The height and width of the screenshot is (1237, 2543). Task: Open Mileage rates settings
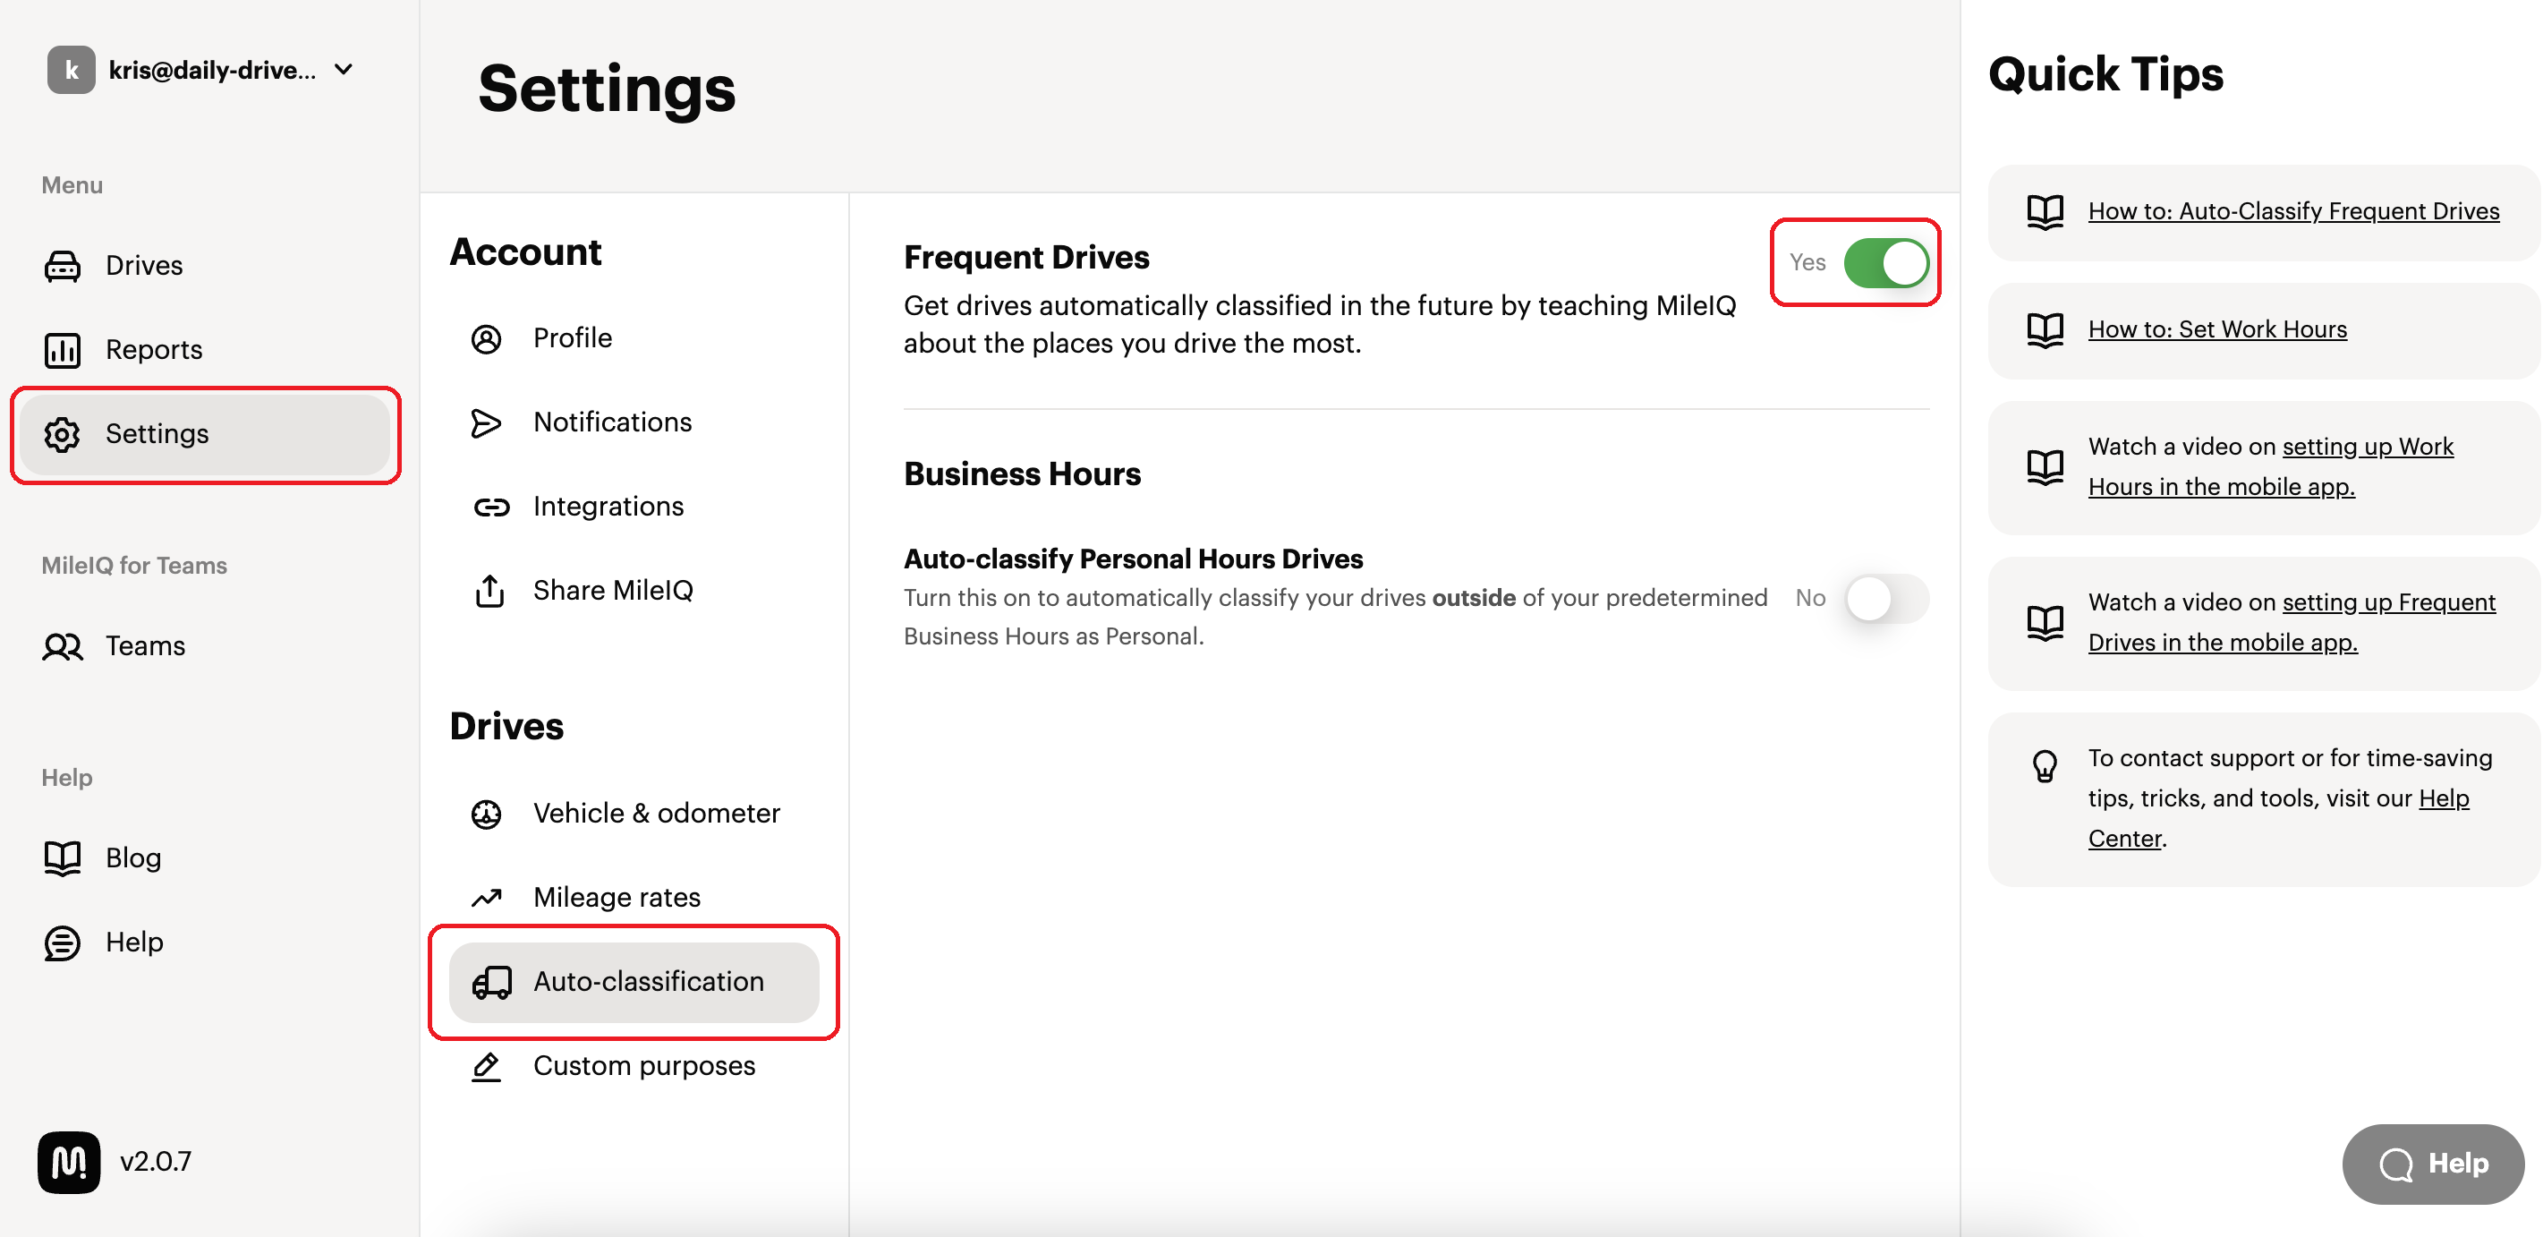pyautogui.click(x=634, y=898)
